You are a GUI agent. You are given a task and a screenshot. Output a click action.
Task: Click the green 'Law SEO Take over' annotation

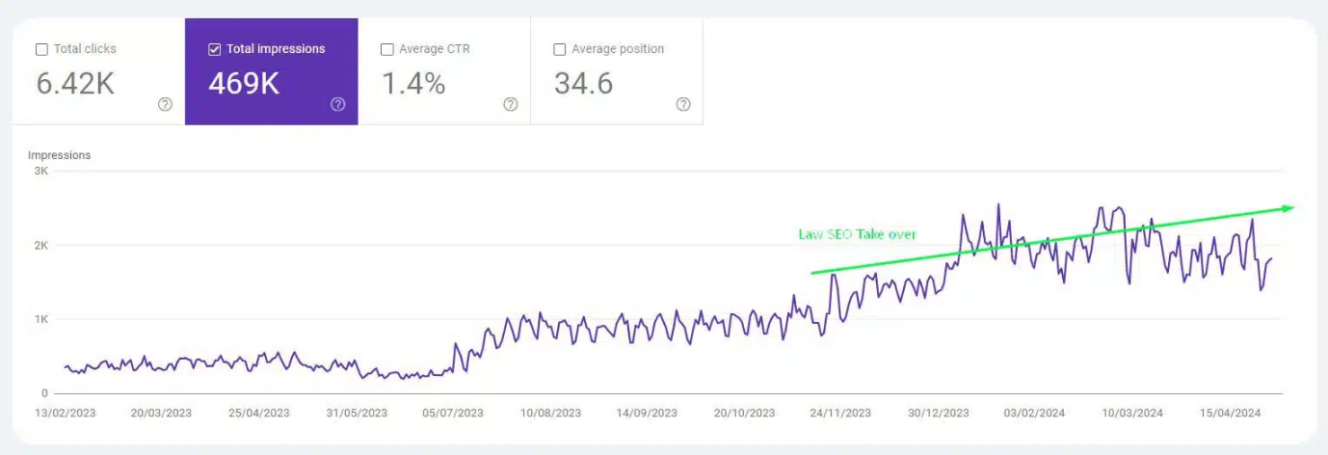[x=857, y=234]
